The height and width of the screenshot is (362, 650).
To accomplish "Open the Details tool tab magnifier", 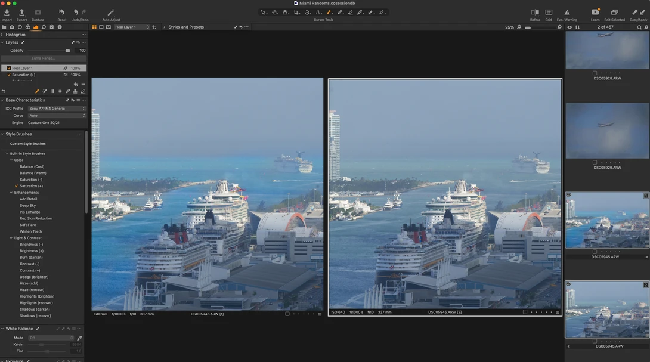I will click(x=44, y=27).
